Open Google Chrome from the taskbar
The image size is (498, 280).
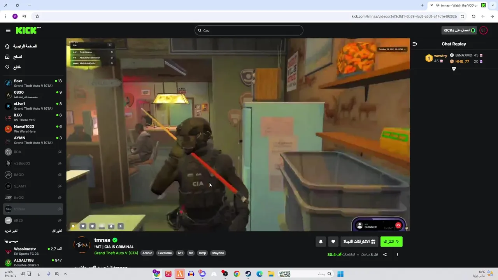click(237, 274)
